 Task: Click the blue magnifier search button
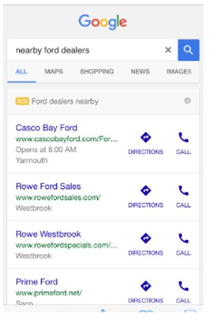[188, 50]
